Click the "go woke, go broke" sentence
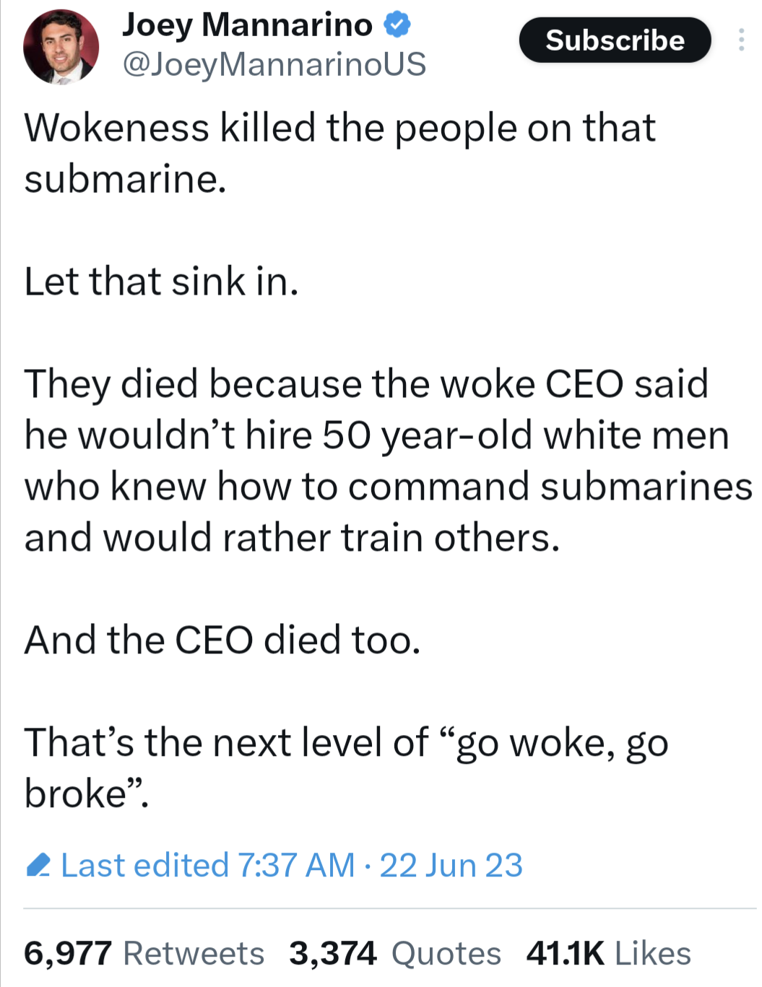 pyautogui.click(x=347, y=768)
